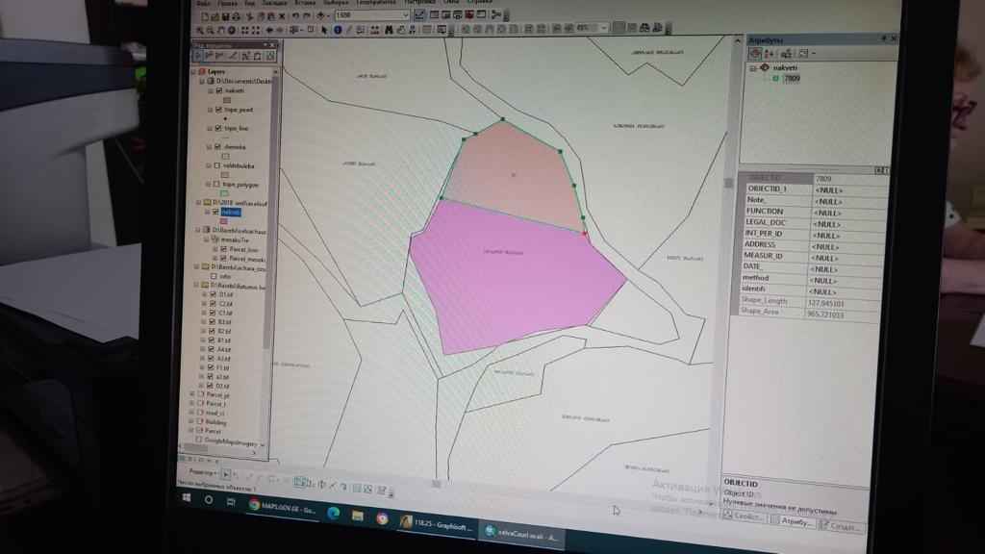
Task: Switch to the Атрибу... tab at bottom
Action: click(x=793, y=520)
